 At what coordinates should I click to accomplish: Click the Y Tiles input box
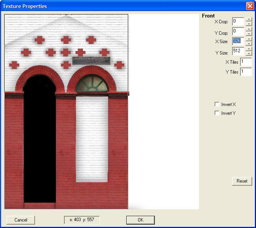(245, 72)
